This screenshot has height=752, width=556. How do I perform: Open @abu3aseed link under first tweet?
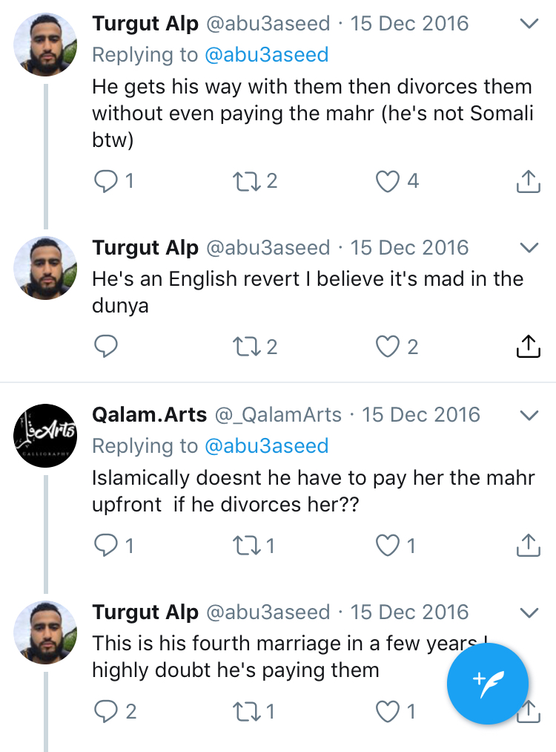(266, 55)
